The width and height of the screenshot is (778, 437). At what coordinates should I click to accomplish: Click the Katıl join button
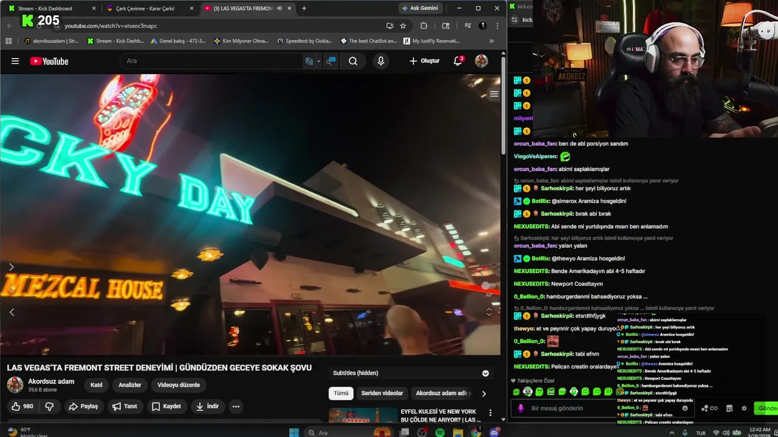tap(97, 385)
